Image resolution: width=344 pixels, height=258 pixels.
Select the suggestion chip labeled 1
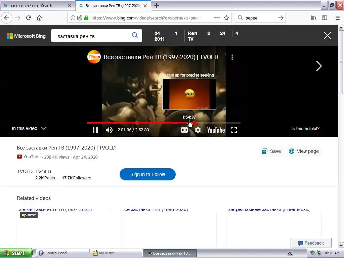pyautogui.click(x=176, y=33)
